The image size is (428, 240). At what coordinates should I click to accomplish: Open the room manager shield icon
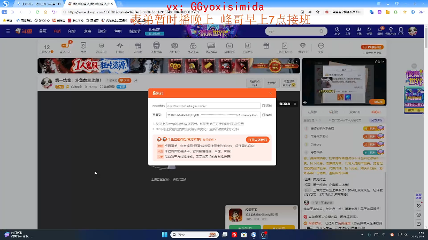pos(83,47)
